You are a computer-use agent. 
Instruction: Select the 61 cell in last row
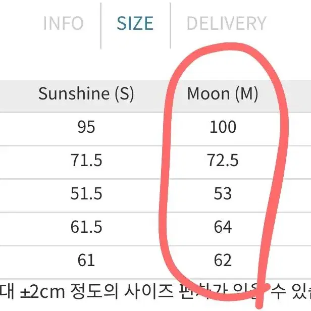coord(86,260)
